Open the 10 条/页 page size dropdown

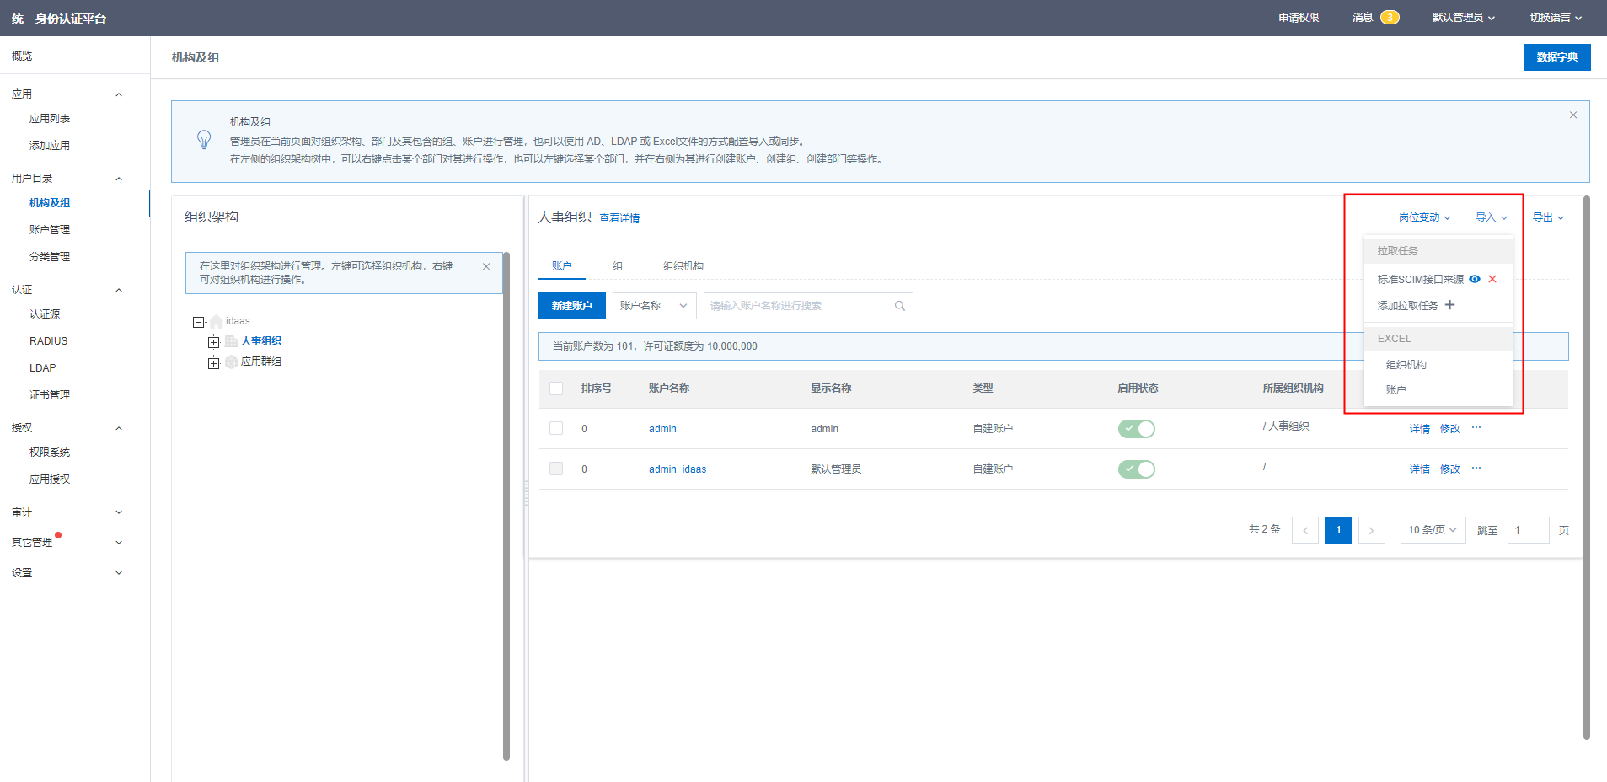[1432, 530]
